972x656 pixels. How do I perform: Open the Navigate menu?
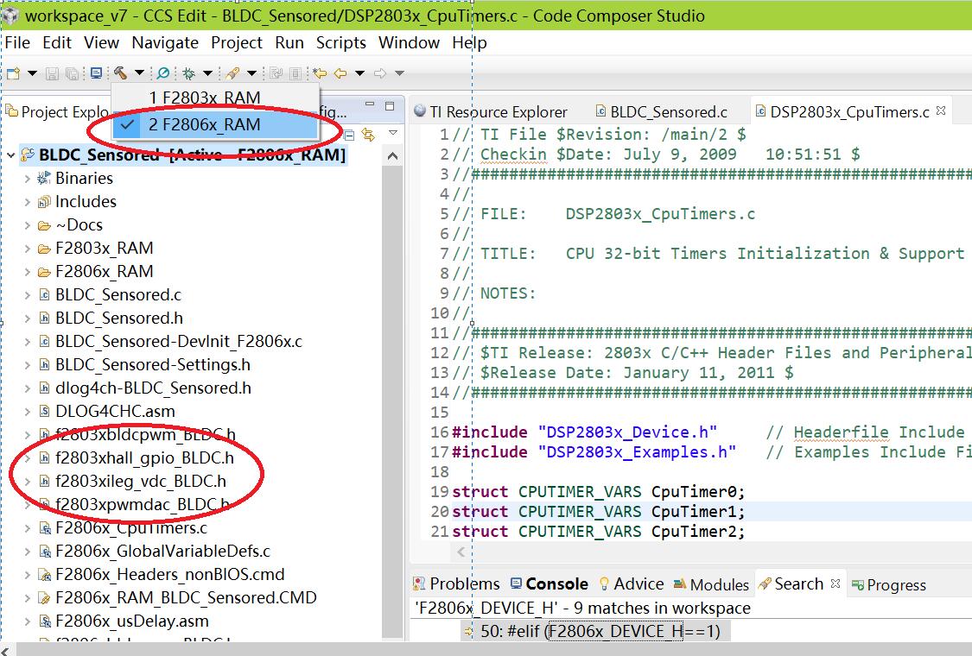coord(165,43)
